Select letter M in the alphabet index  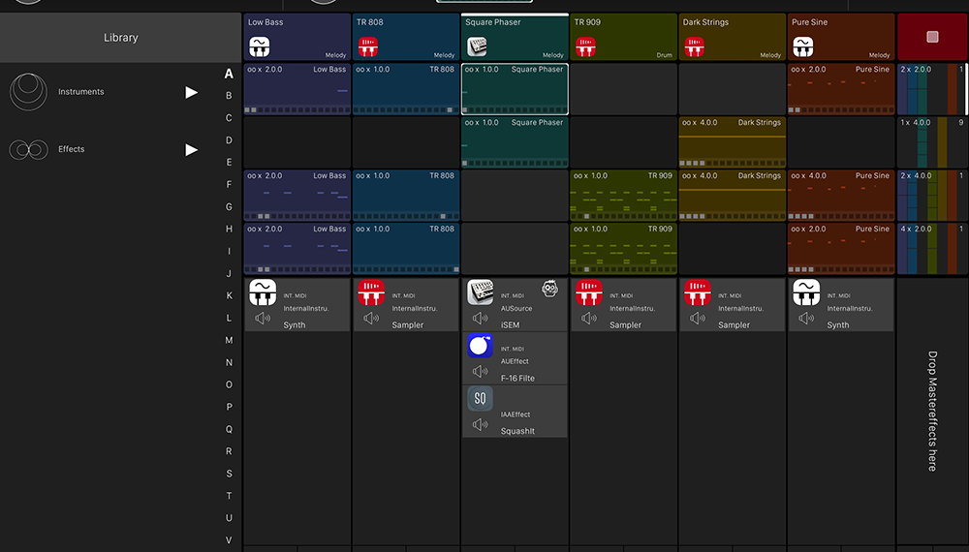pyautogui.click(x=229, y=340)
